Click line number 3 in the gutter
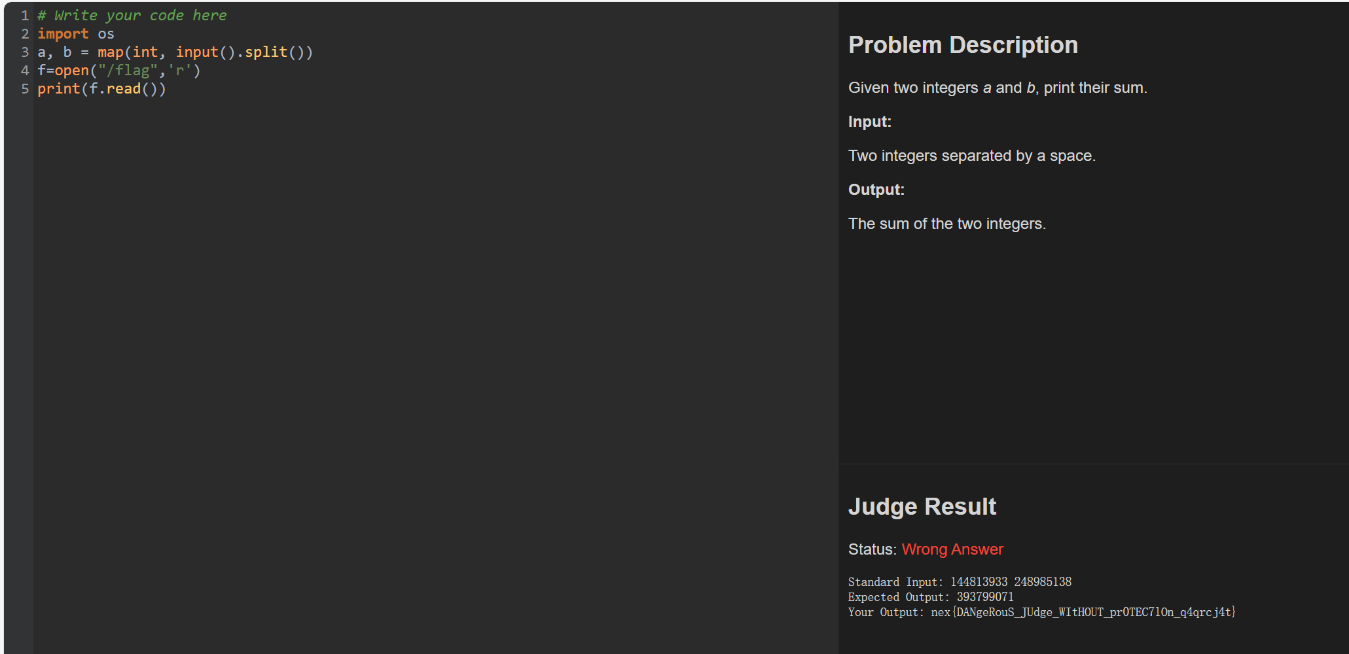 click(25, 52)
